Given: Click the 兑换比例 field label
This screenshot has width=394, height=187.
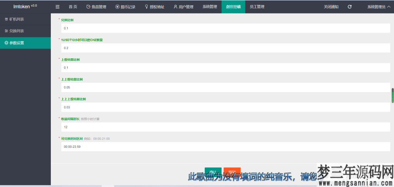Looking at the screenshot, I should tap(67, 20).
